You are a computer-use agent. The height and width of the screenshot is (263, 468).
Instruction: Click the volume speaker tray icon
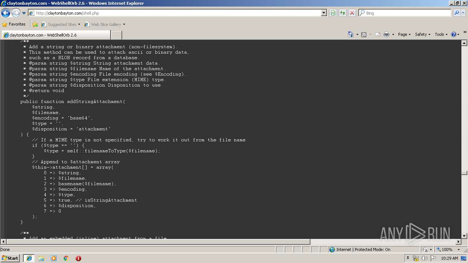click(x=424, y=258)
